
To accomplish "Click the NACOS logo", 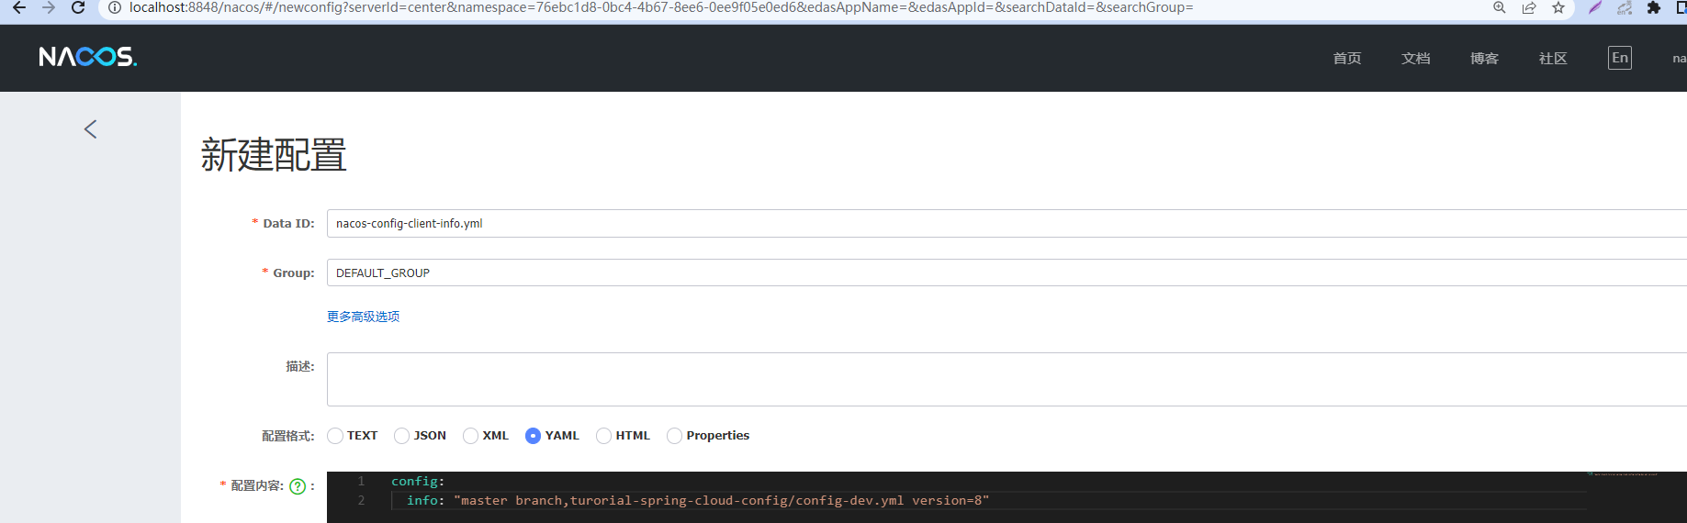I will 88,57.
